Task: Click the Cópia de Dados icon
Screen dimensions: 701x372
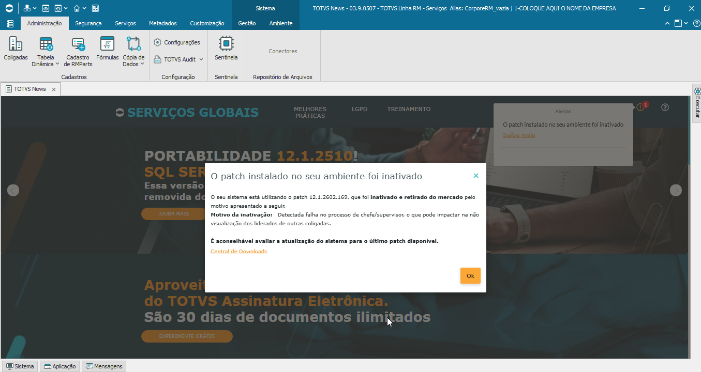Action: (x=133, y=44)
